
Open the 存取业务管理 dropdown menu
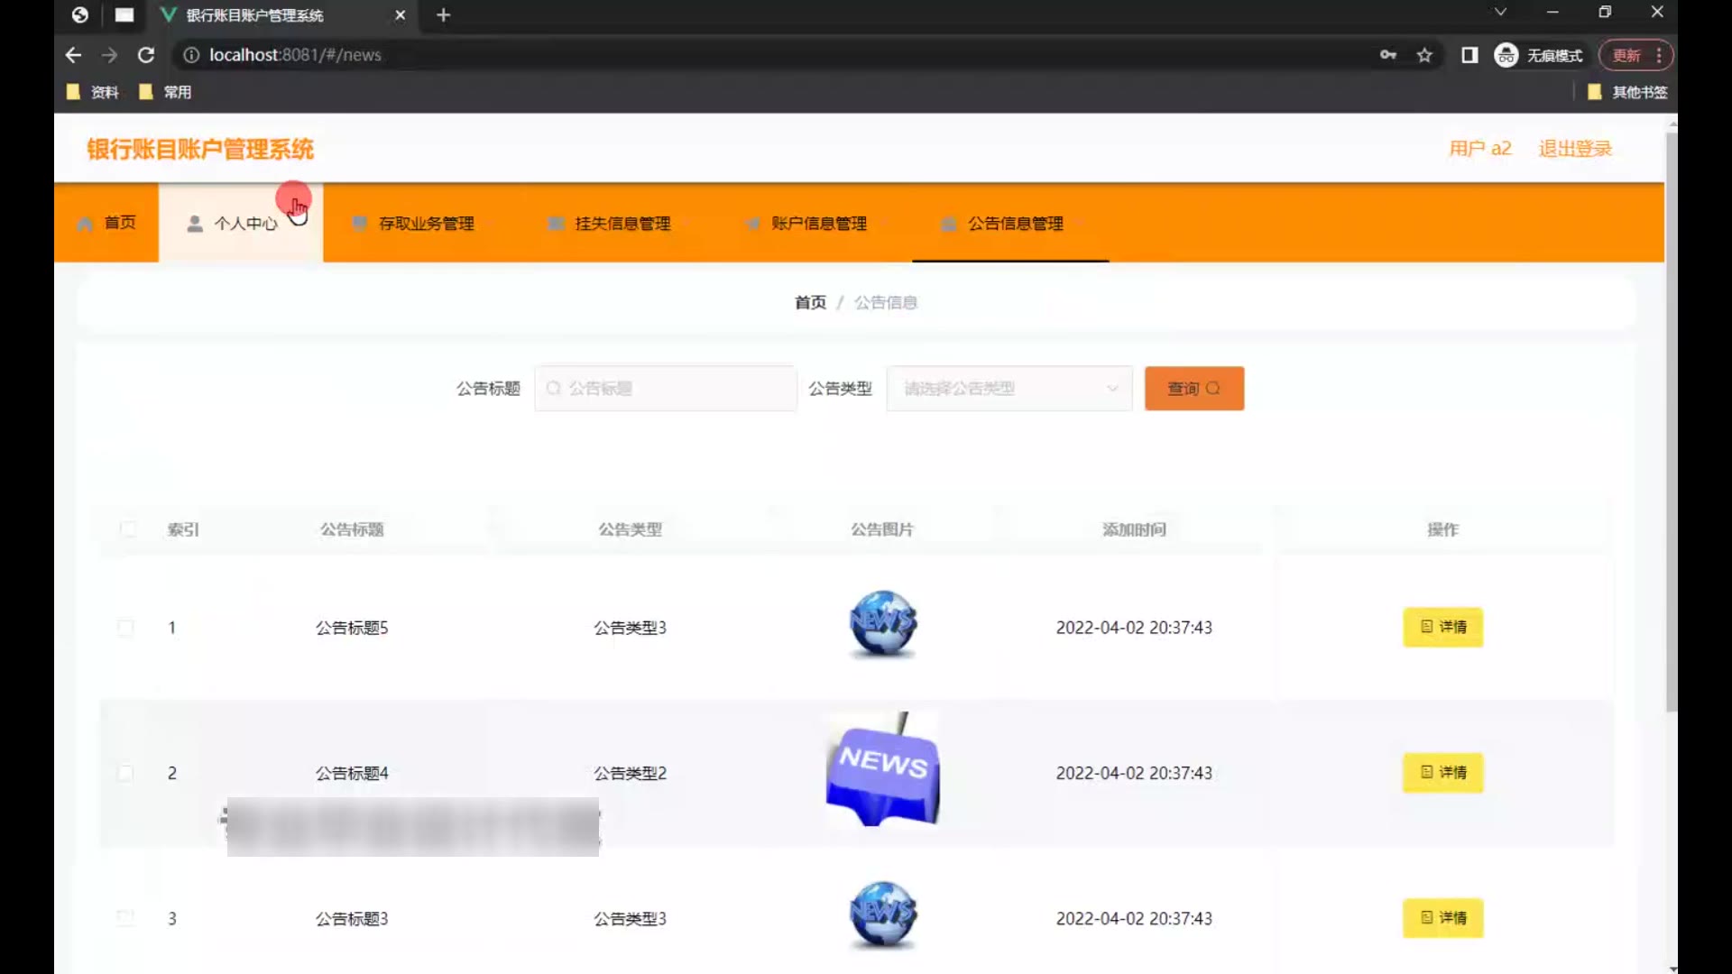[x=426, y=224]
